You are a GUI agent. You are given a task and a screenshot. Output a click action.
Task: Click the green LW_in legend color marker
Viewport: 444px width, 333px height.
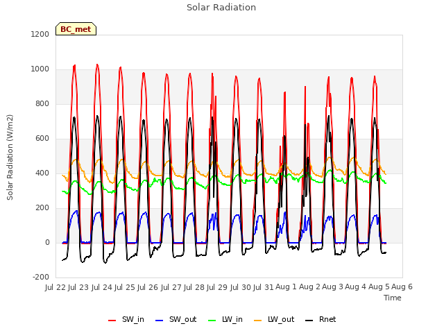(212, 321)
